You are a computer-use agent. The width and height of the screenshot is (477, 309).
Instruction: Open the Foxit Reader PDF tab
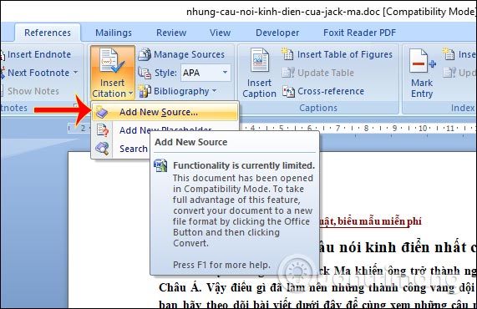pyautogui.click(x=359, y=33)
